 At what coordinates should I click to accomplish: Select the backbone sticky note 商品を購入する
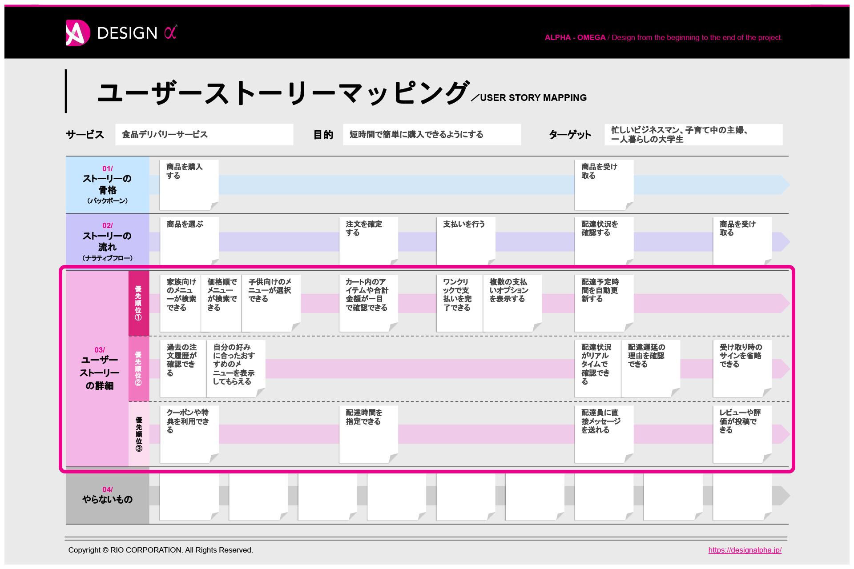click(x=189, y=185)
